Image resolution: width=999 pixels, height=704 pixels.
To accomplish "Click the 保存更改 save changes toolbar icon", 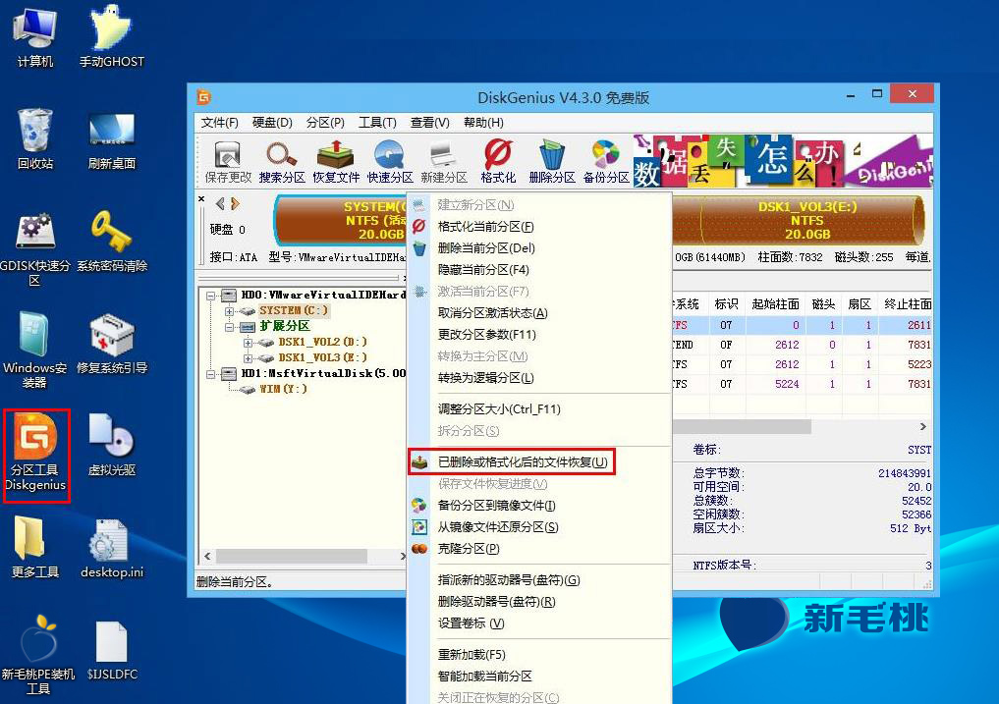I will tap(228, 162).
